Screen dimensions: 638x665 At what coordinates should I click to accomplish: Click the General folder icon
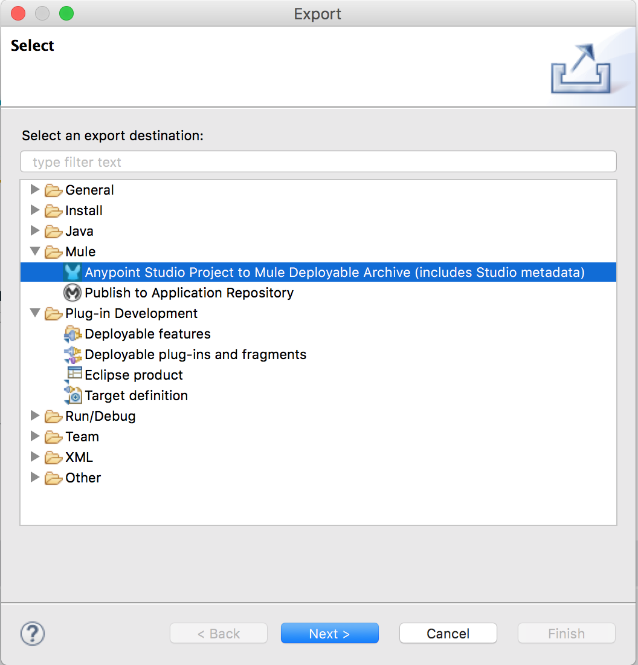pos(54,190)
